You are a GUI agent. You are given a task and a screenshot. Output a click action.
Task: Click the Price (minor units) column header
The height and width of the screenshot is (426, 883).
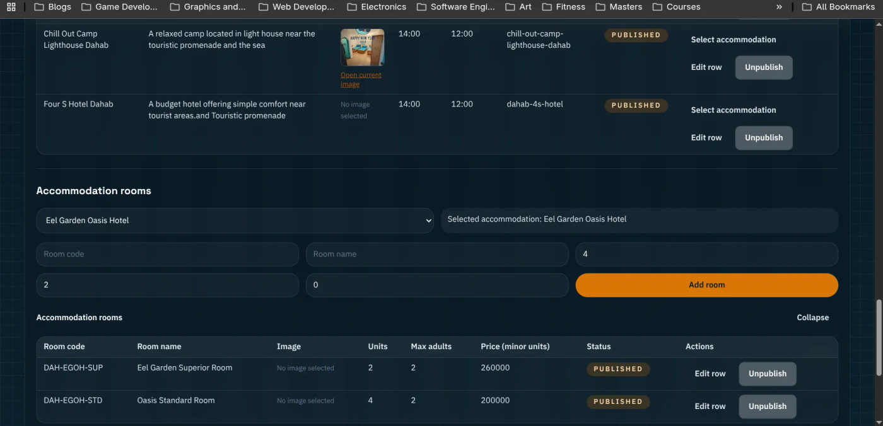click(x=515, y=347)
